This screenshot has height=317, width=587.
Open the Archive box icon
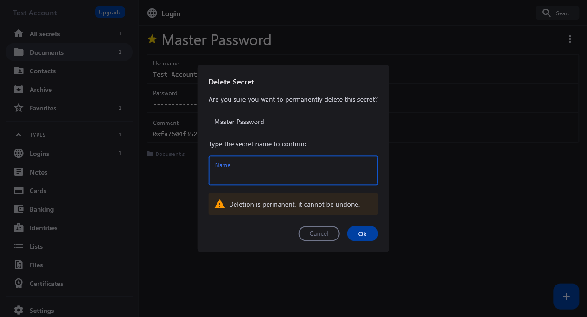[19, 90]
